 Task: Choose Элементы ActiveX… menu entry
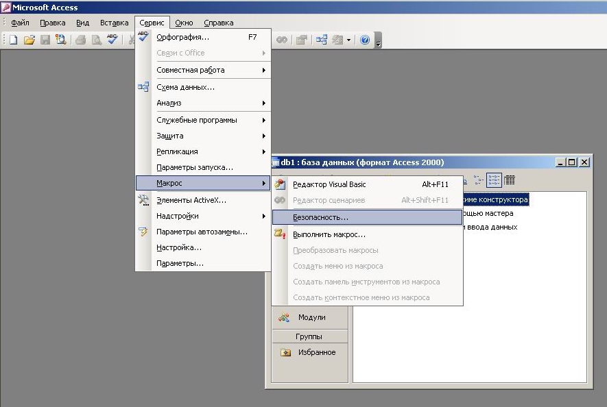[x=203, y=200]
